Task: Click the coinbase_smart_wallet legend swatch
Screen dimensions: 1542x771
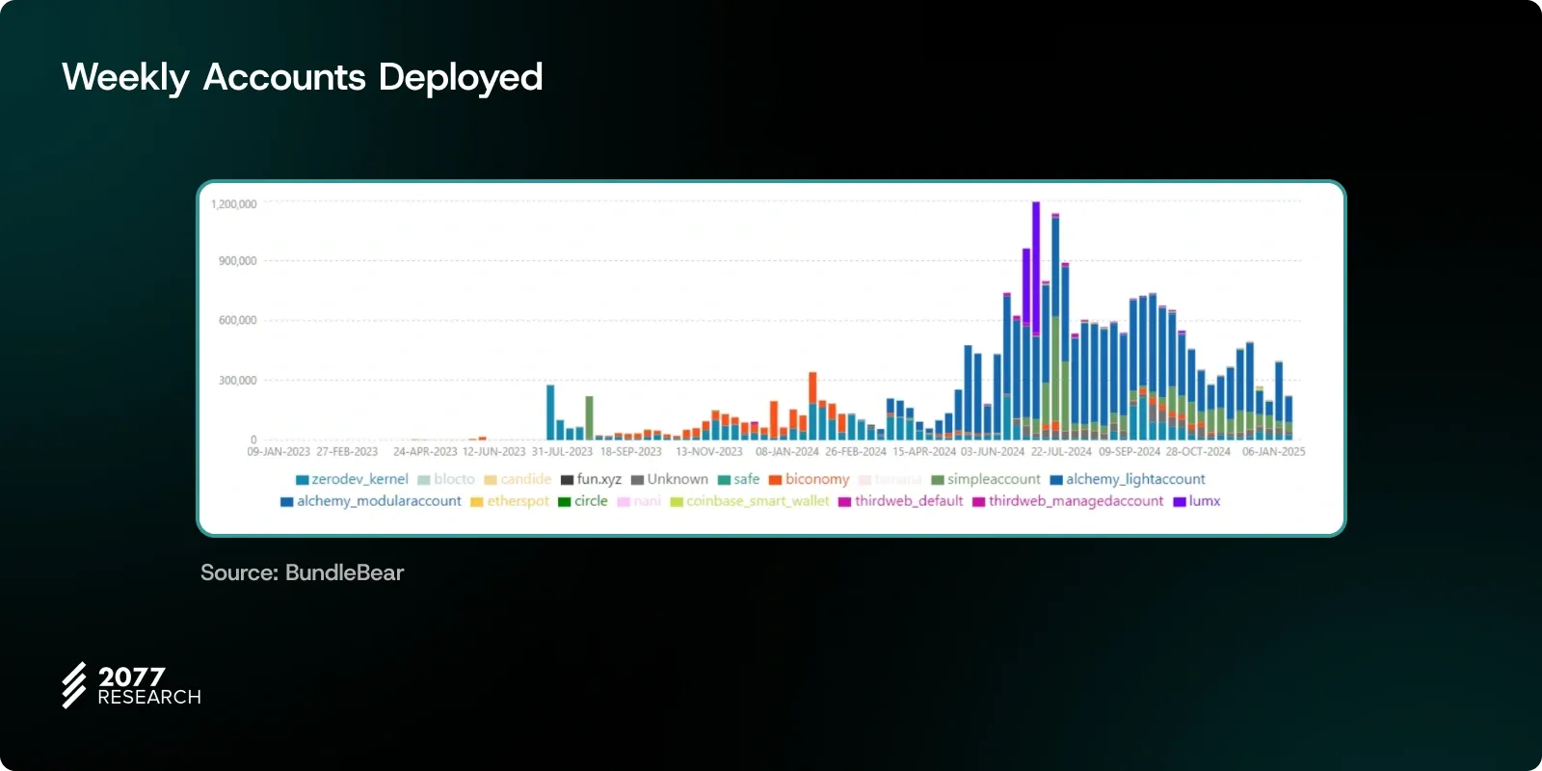Action: point(677,502)
